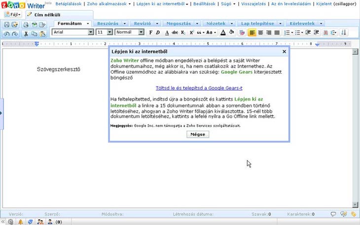The width and height of the screenshot is (360, 225).
Task: Open the font size dropdown showing 11
Action: pos(104,32)
